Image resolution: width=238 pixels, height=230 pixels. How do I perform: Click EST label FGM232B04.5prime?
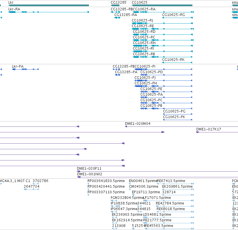point(127,198)
